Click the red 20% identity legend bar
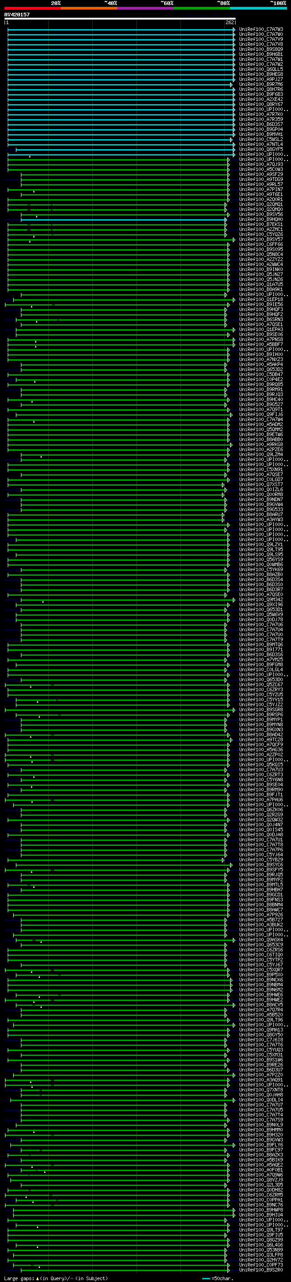 32,8
